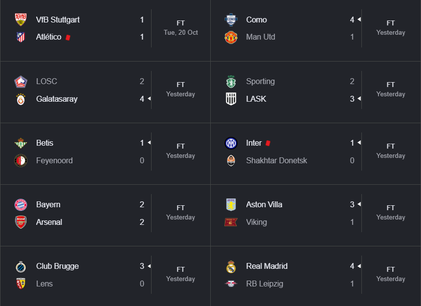Click the red card next to Atlético

point(68,37)
